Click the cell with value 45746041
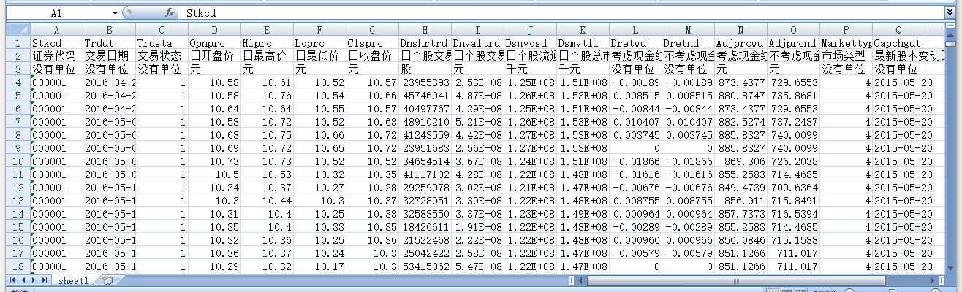 425,95
